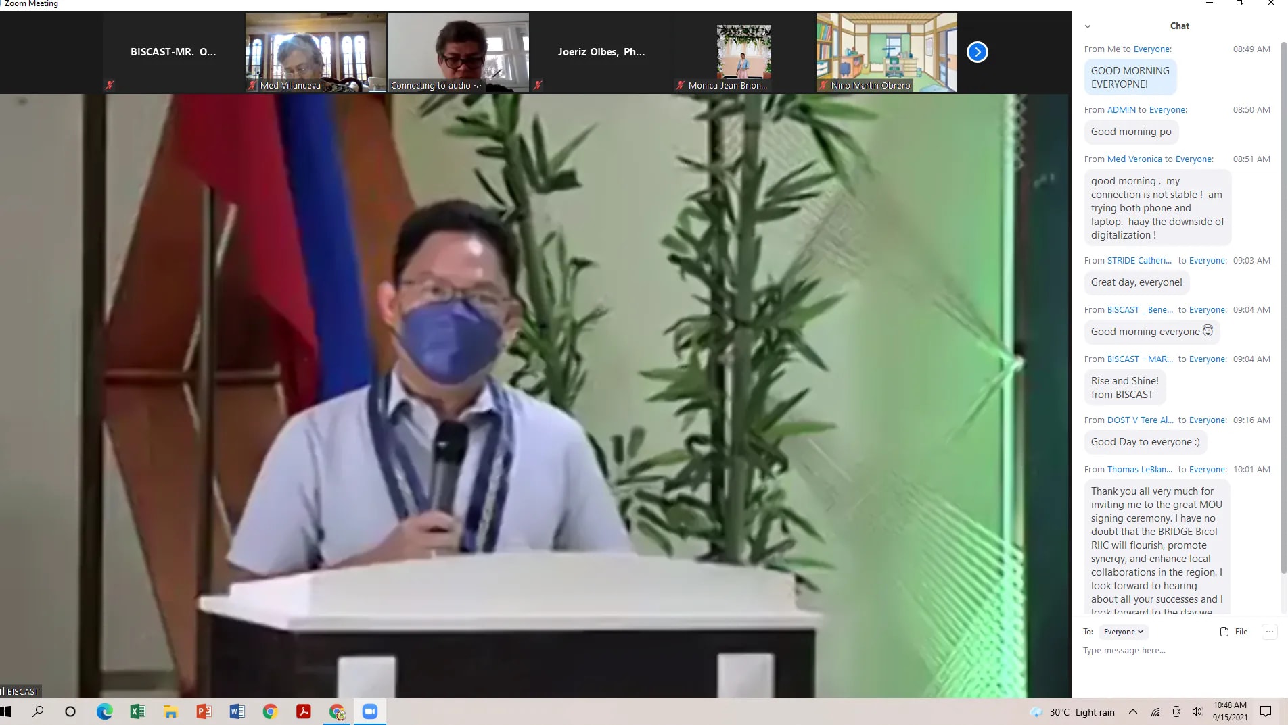
Task: Open the Everyone recipient dropdown
Action: pos(1123,632)
